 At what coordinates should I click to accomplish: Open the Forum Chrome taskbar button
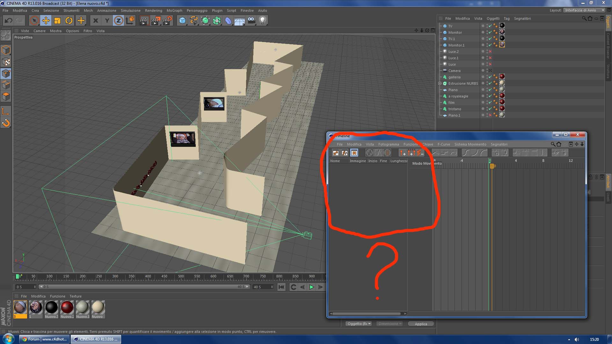(x=44, y=339)
